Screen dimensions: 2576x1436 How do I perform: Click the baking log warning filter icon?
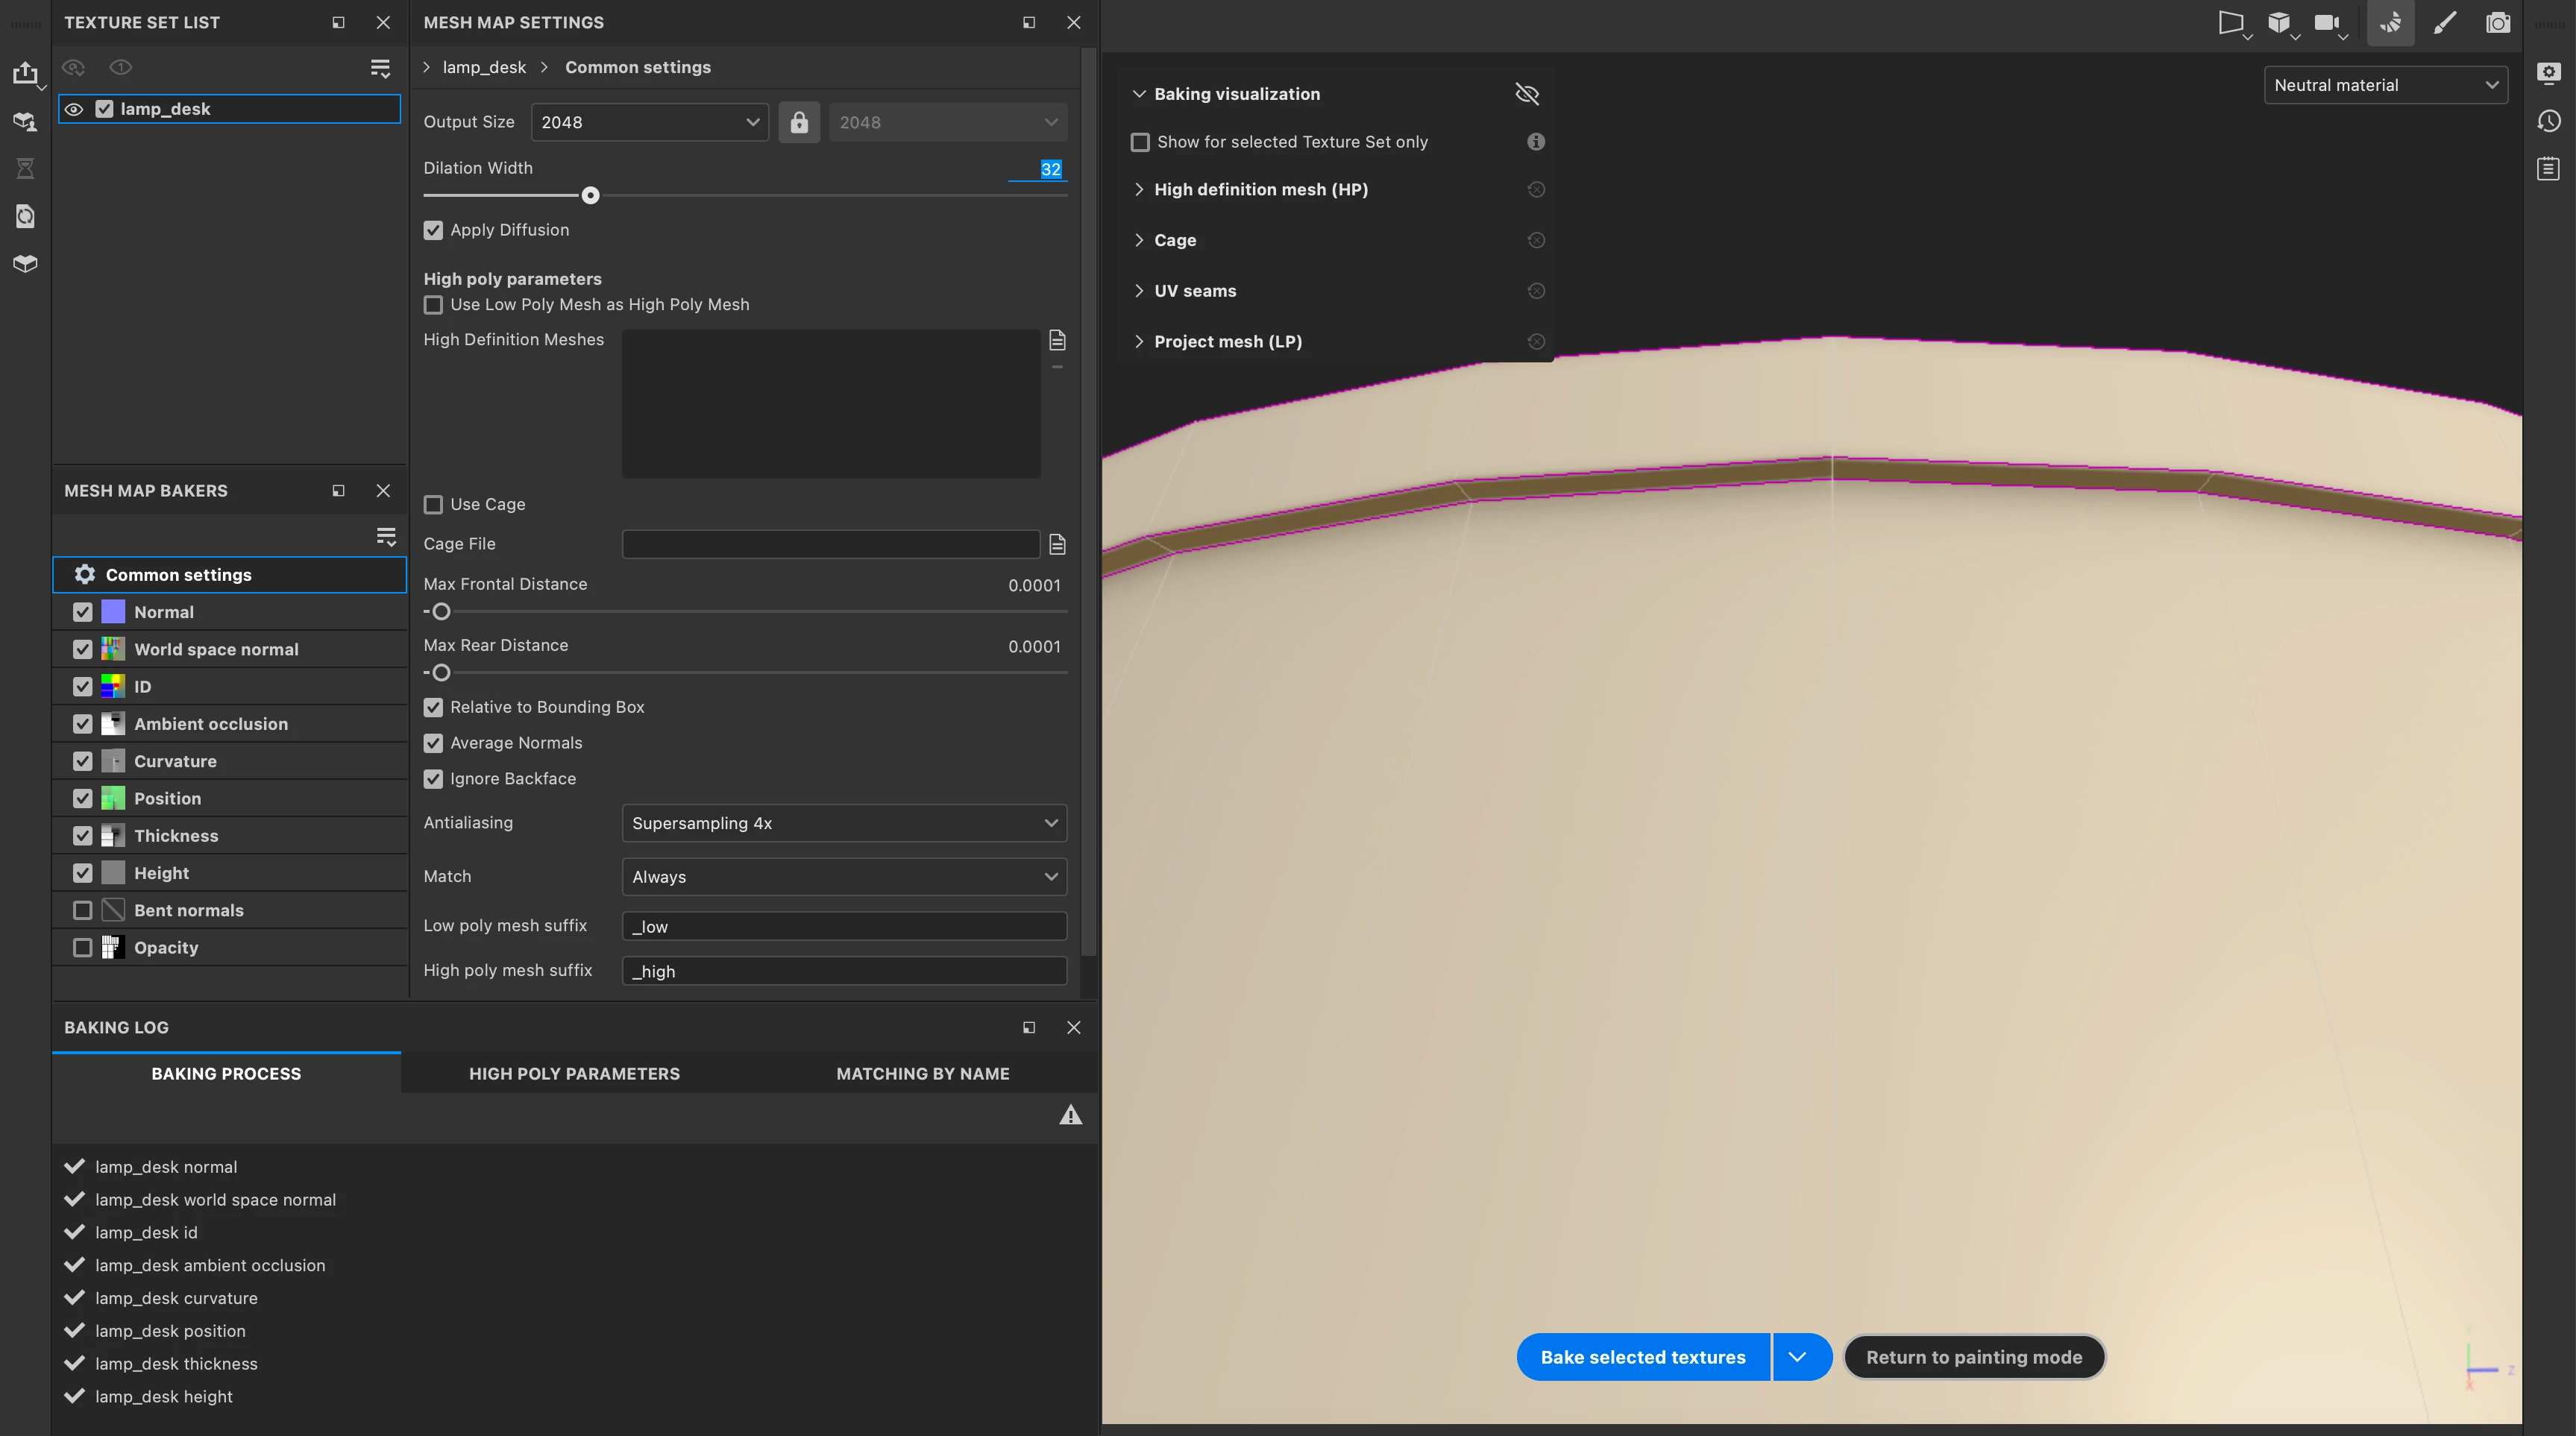click(x=1070, y=1115)
